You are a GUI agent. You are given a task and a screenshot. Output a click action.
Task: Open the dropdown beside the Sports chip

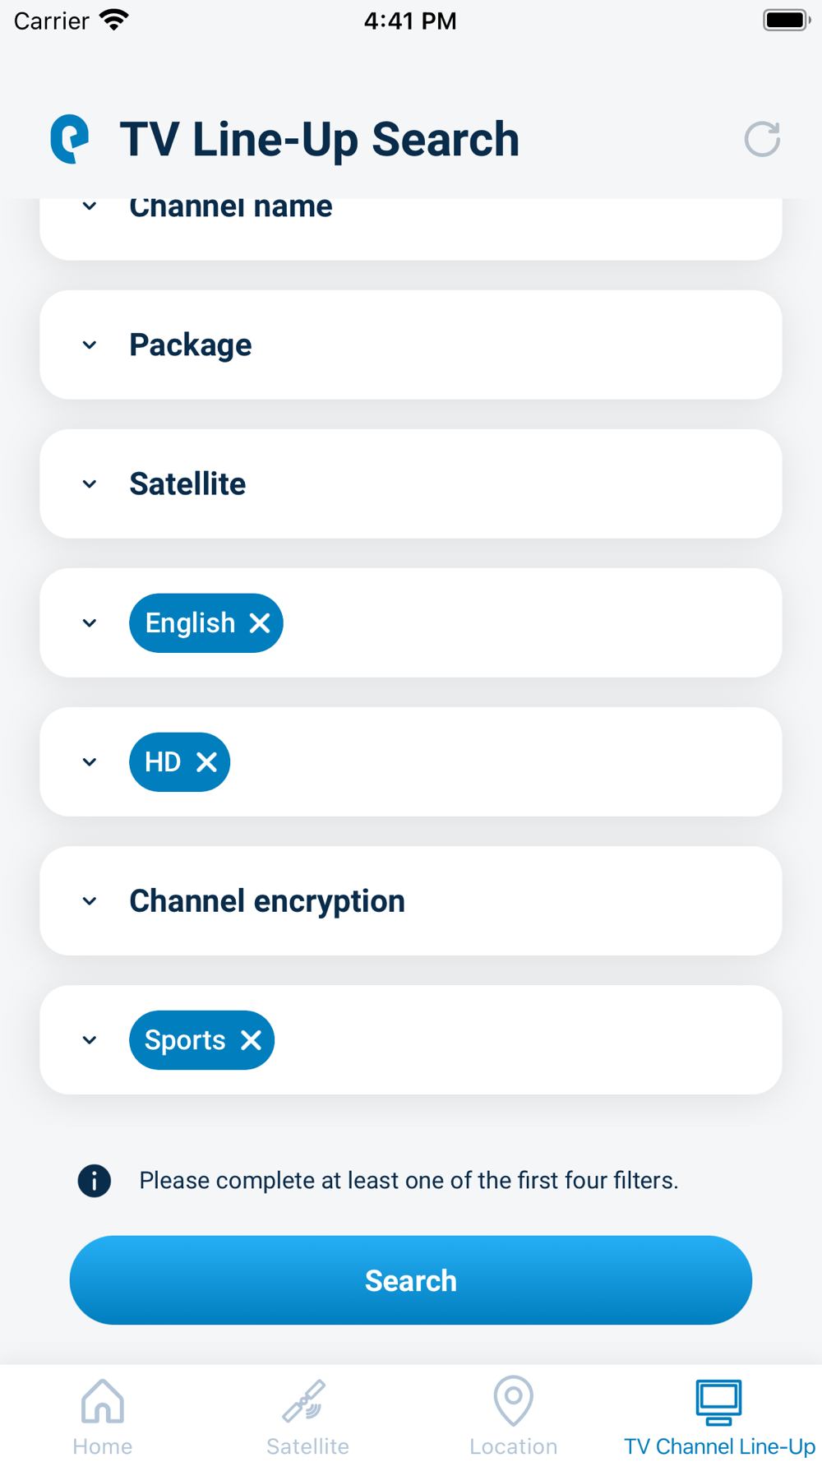[90, 1040]
